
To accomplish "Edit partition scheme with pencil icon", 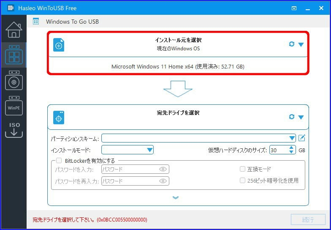I will [302, 138].
